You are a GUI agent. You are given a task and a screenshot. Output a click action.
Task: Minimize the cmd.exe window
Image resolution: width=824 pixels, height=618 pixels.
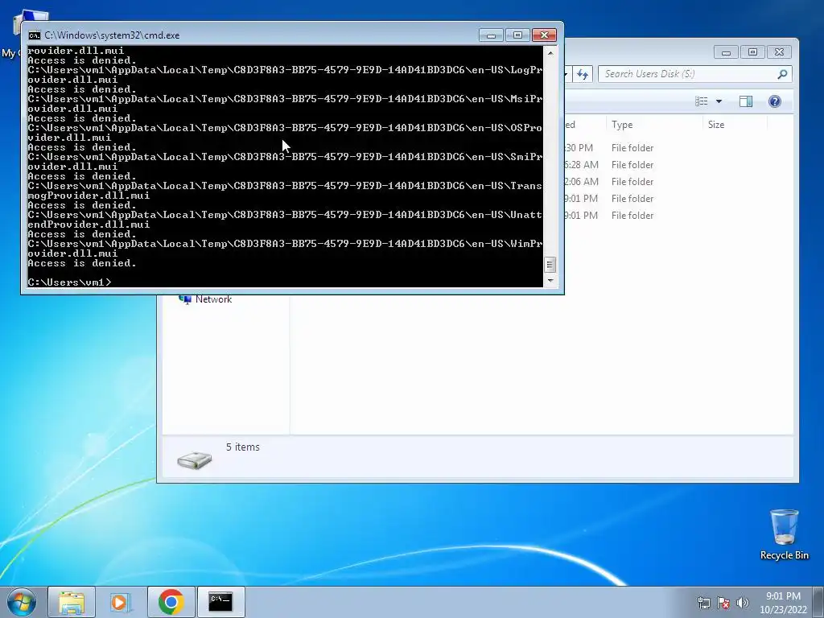(x=492, y=35)
